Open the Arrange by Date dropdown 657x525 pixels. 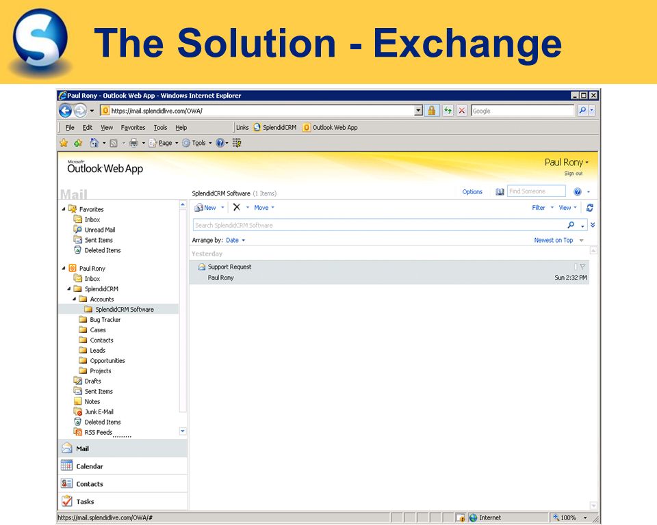tap(235, 240)
